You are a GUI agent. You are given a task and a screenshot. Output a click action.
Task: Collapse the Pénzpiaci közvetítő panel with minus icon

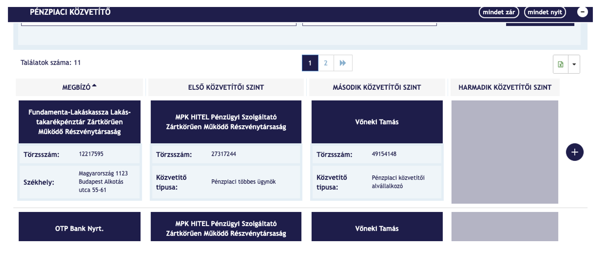tap(582, 12)
